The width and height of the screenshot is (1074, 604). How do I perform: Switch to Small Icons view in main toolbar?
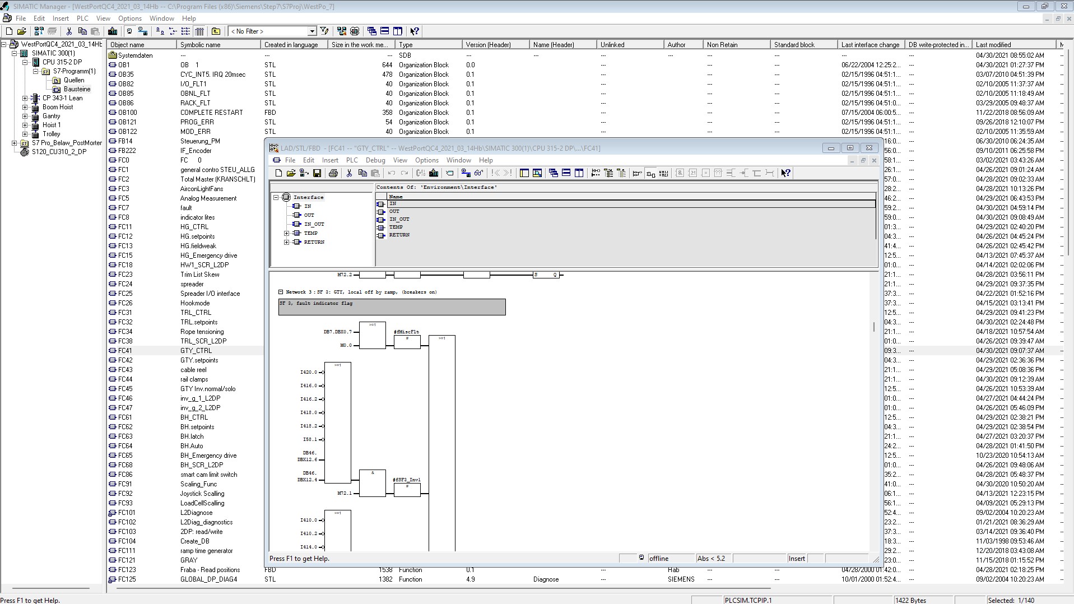point(173,31)
